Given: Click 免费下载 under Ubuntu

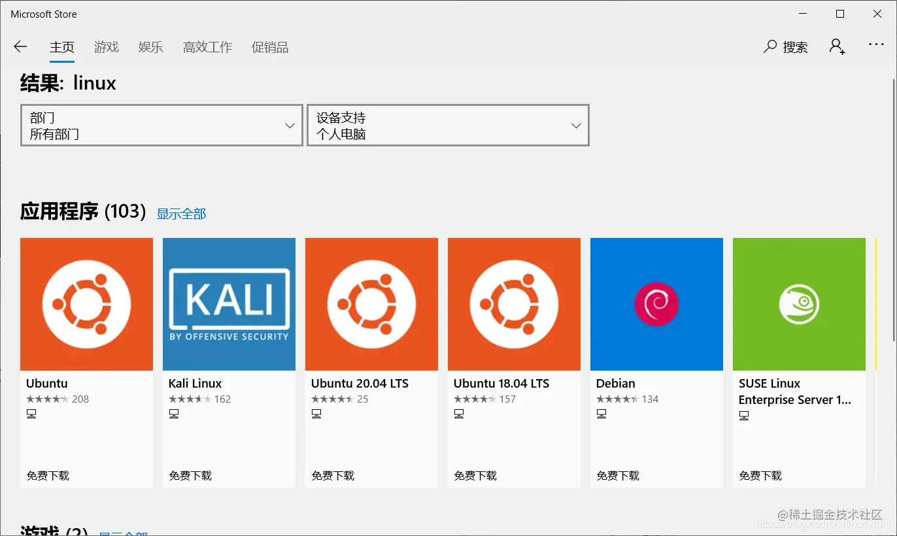Looking at the screenshot, I should [48, 475].
